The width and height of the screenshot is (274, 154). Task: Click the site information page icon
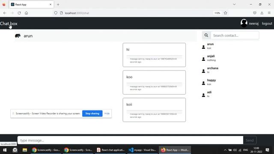pyautogui.click(x=61, y=13)
